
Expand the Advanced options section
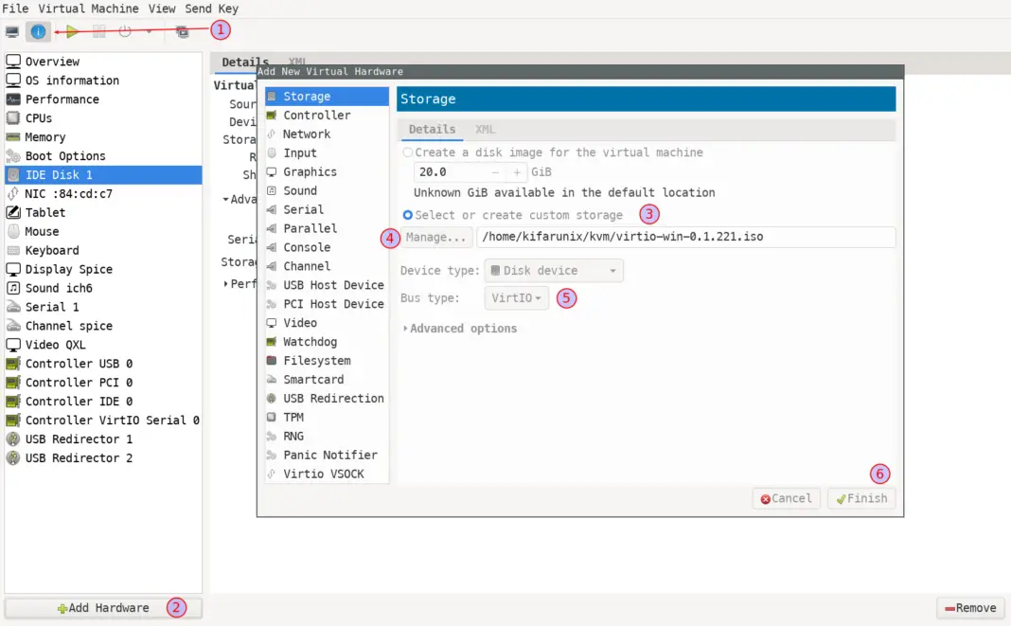(x=460, y=328)
